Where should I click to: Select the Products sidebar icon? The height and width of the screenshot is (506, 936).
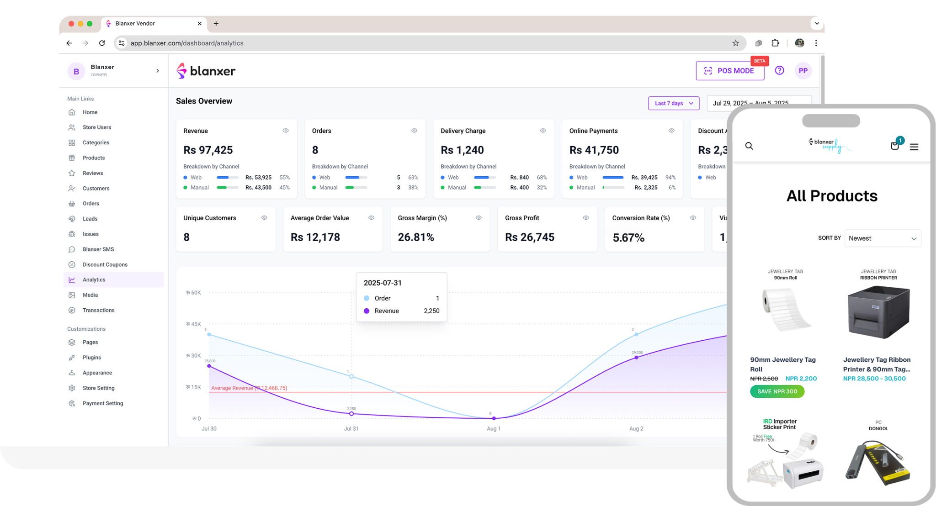(72, 158)
